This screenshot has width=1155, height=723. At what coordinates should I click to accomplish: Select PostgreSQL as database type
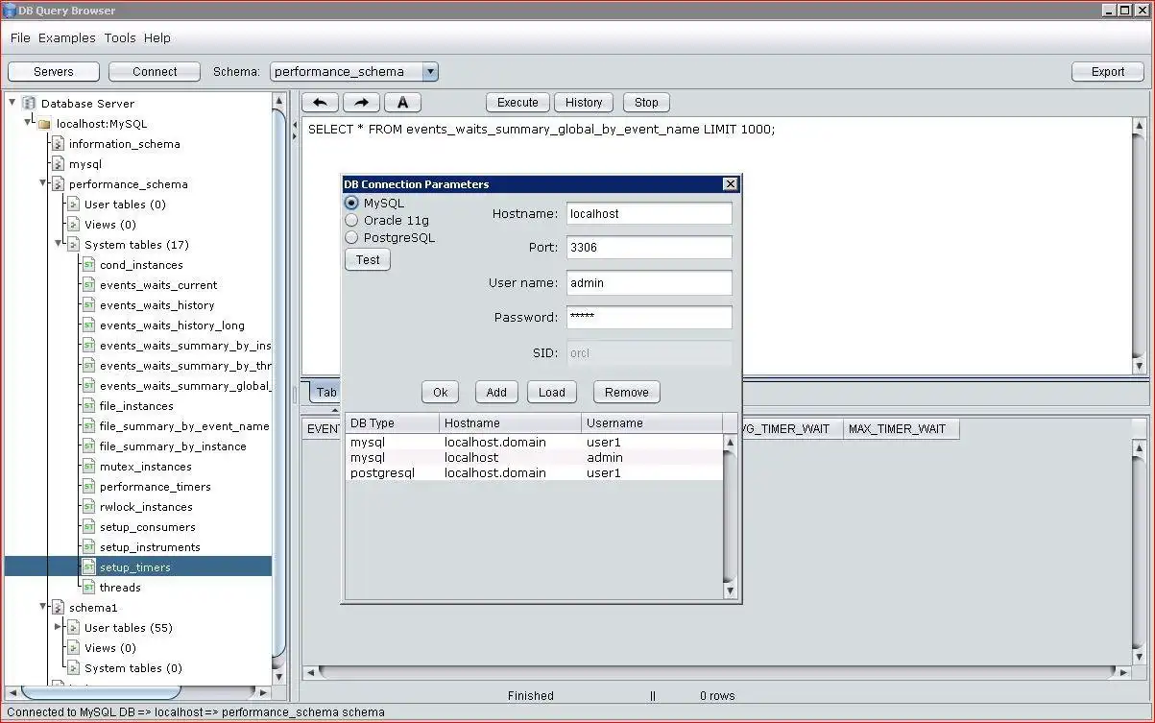[x=351, y=238]
